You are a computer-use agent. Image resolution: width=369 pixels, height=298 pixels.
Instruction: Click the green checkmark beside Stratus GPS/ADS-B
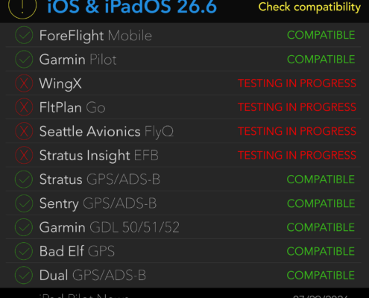pyautogui.click(x=24, y=180)
